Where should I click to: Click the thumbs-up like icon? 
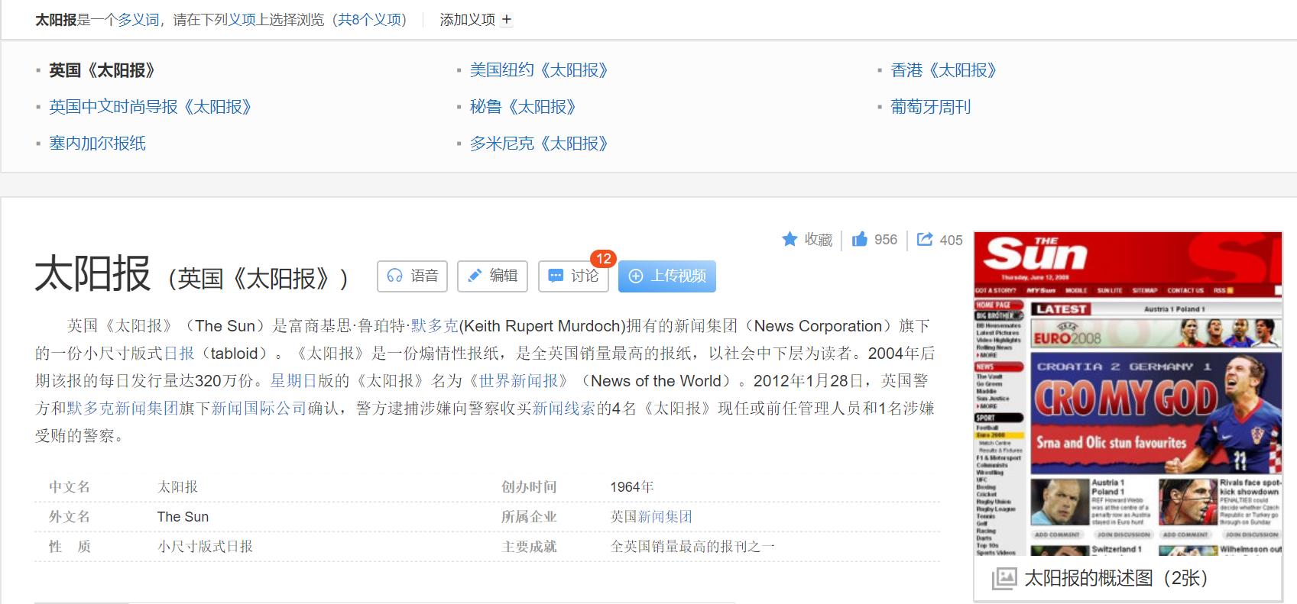coord(860,239)
